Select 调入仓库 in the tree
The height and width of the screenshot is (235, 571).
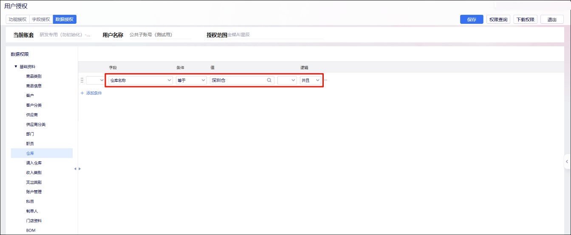[34, 163]
